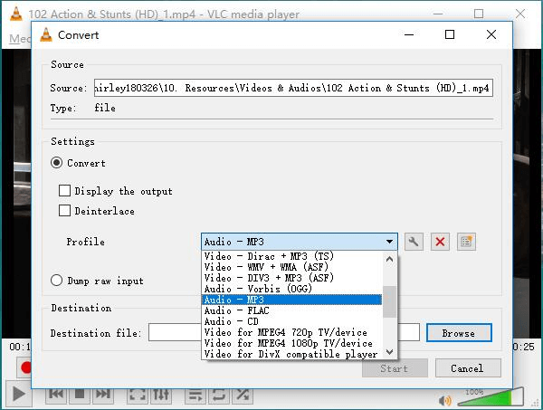The image size is (543, 410).
Task: Toggle loop mode icon in VLC
Action: coord(219,394)
